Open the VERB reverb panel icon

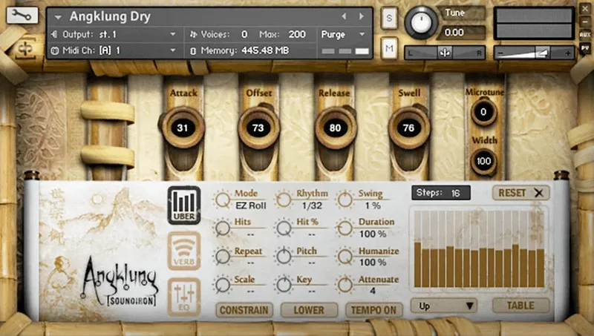184,251
